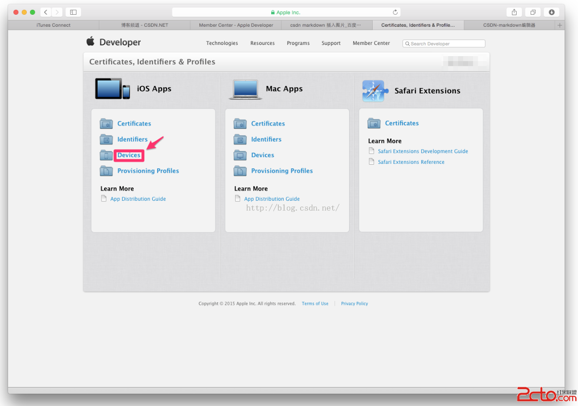This screenshot has width=578, height=406.
Task: Open Safari Extensions Development Guide link
Action: [423, 151]
